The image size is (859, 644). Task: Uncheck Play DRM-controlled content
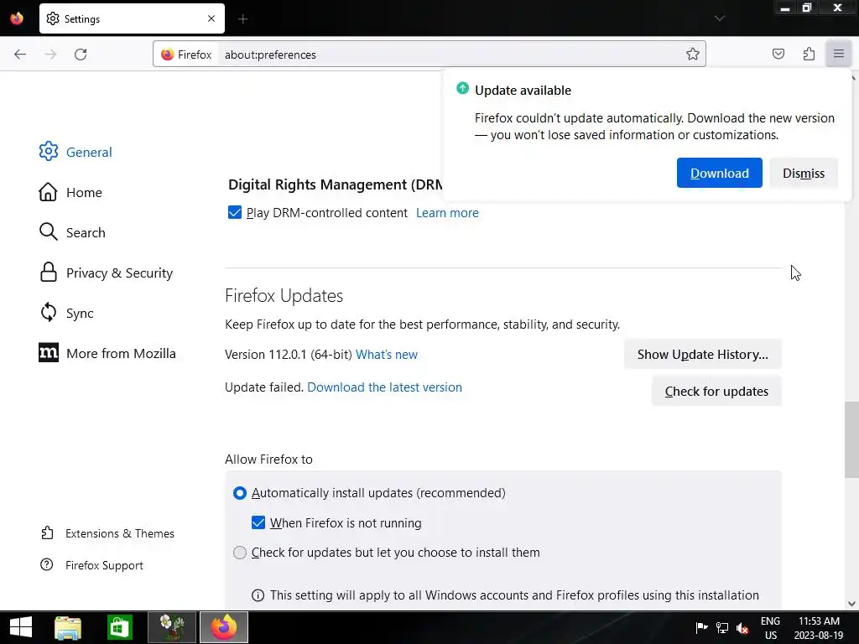tap(235, 212)
